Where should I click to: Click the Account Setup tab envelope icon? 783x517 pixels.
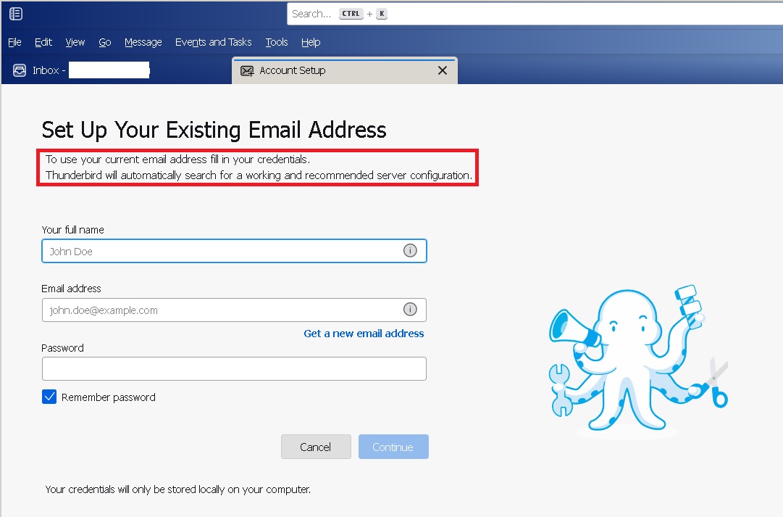pos(247,70)
